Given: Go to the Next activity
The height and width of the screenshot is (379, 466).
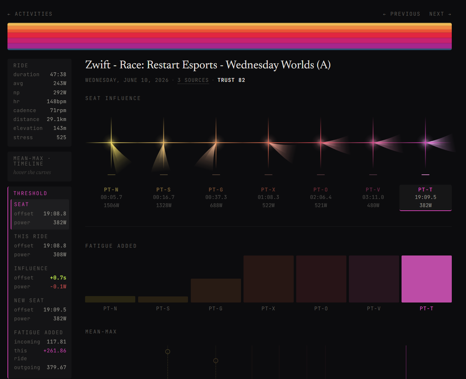Looking at the screenshot, I should [440, 14].
